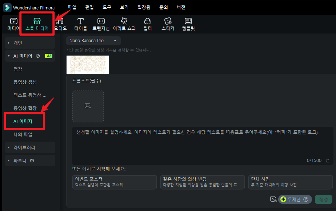Click the generated image thumbnail above the prompt
This screenshot has width=336, height=211.
click(x=88, y=65)
